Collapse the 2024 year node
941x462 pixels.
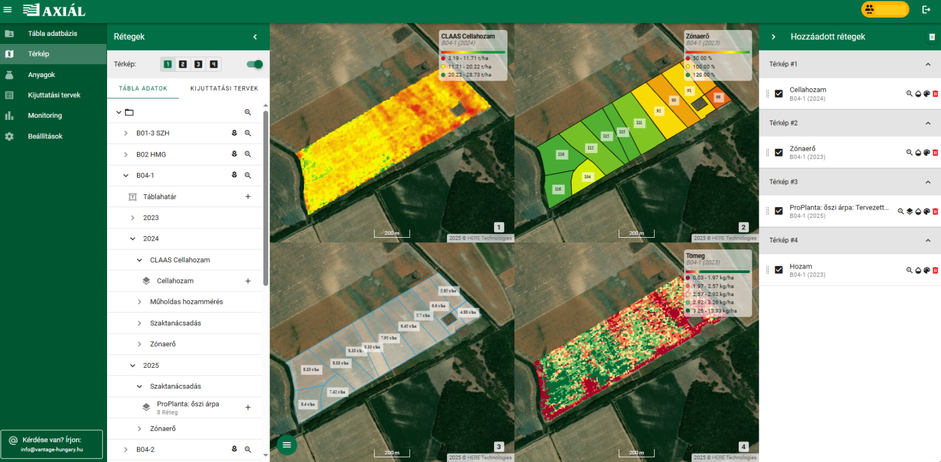(x=133, y=239)
